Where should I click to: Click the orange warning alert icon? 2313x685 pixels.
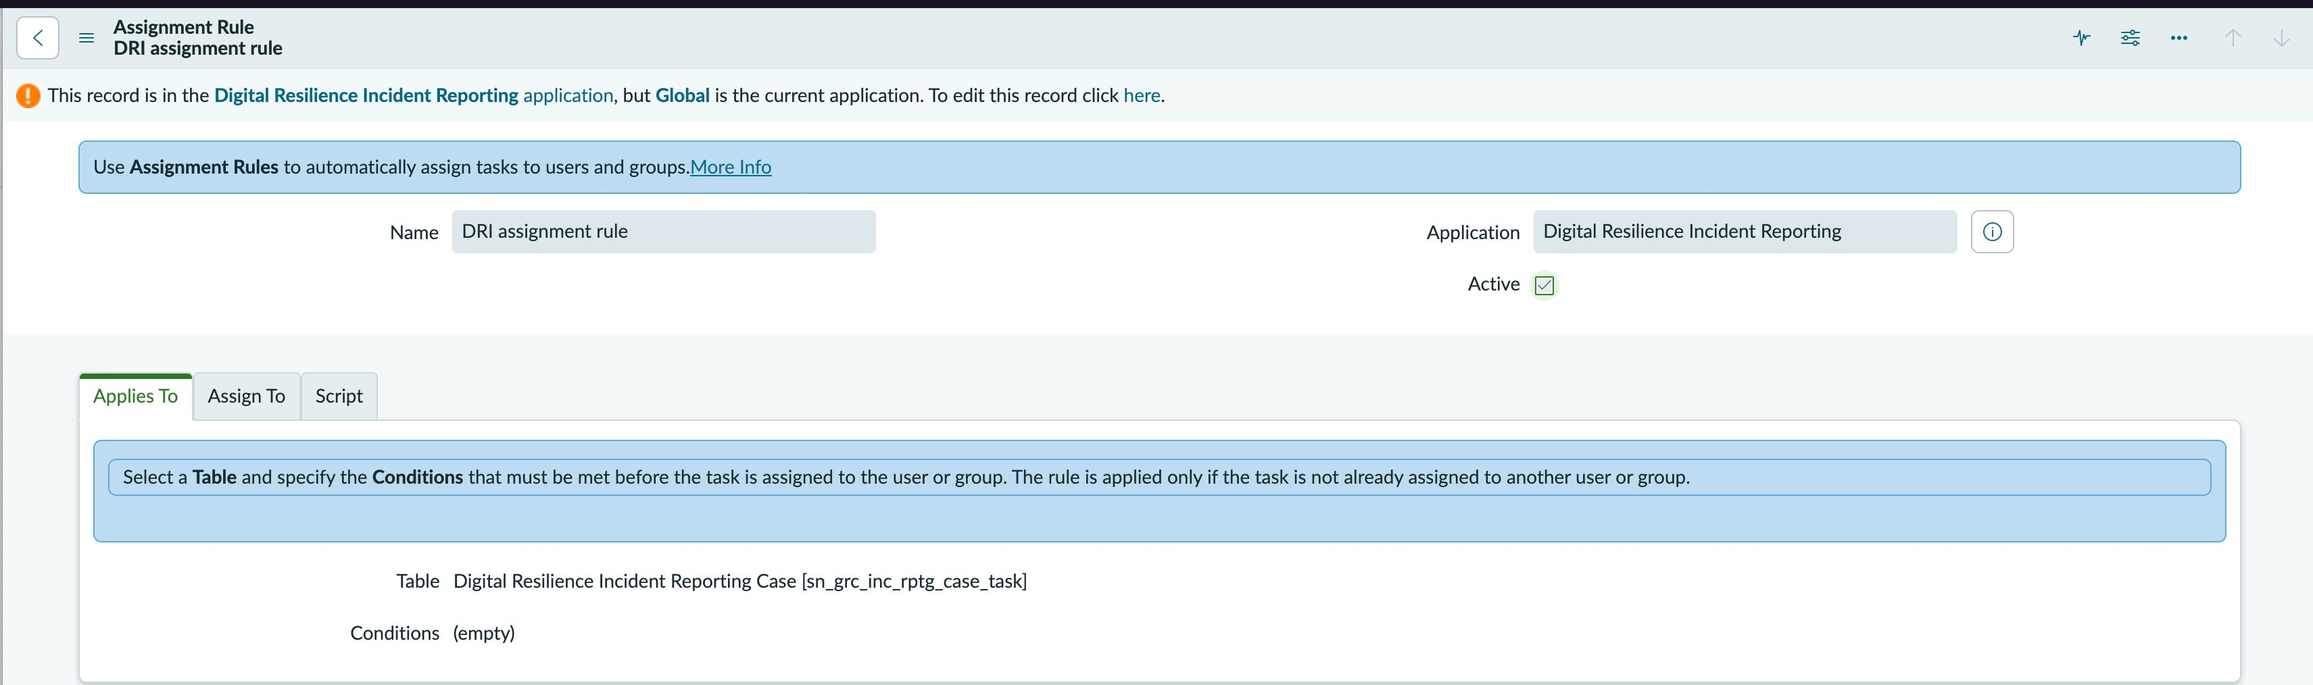[x=28, y=95]
